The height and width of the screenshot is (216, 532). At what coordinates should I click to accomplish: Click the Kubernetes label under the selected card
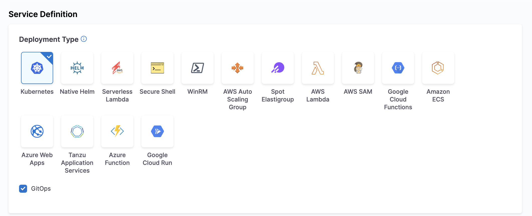37,92
